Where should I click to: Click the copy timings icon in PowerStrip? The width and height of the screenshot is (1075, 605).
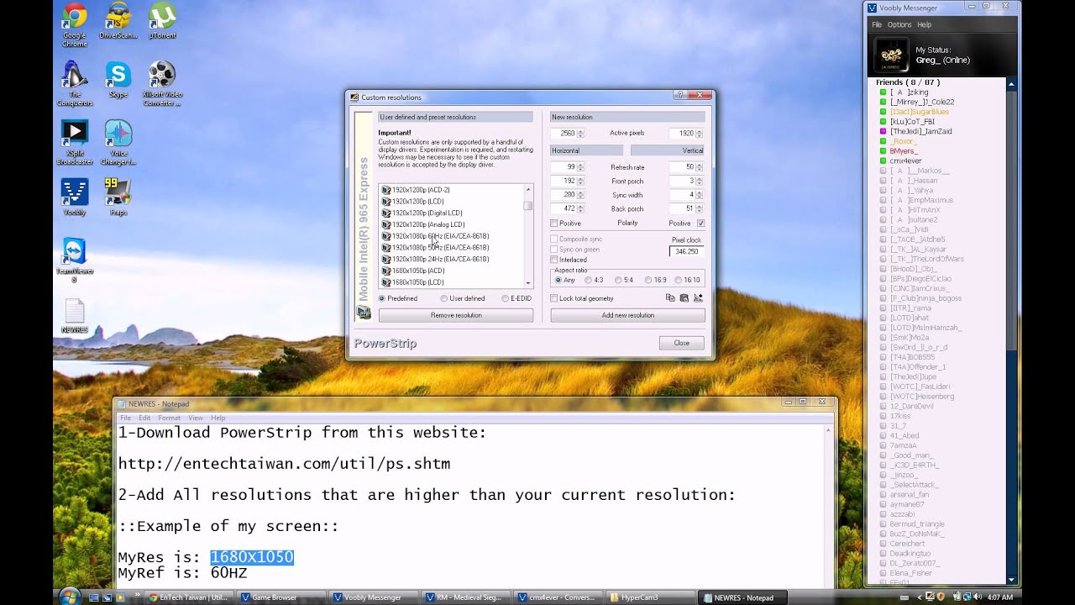670,297
